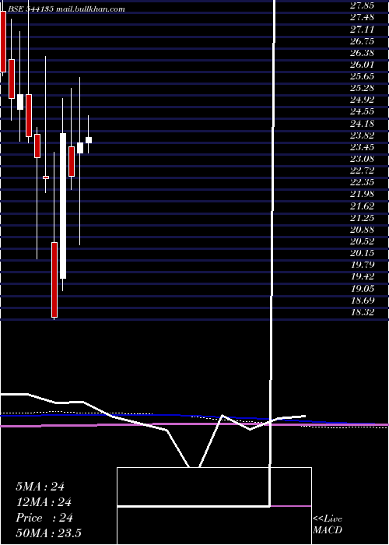Select the 19.42 price label
The height and width of the screenshot is (545, 389).
(362, 276)
